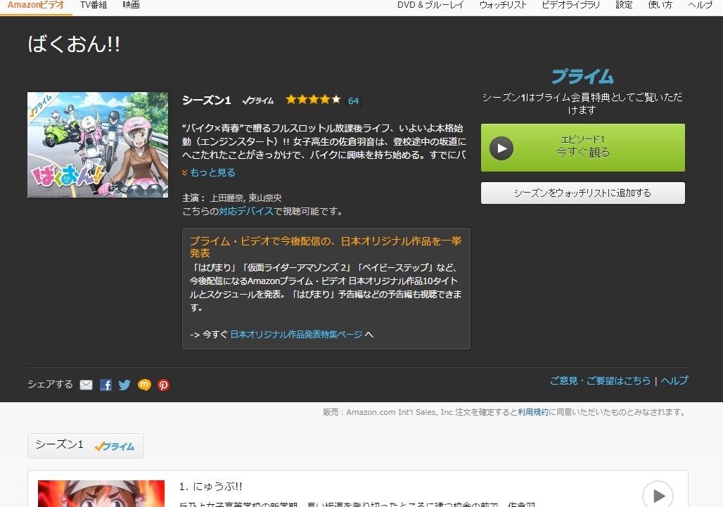Share via orange mixi icon
723x507 pixels.
click(144, 385)
